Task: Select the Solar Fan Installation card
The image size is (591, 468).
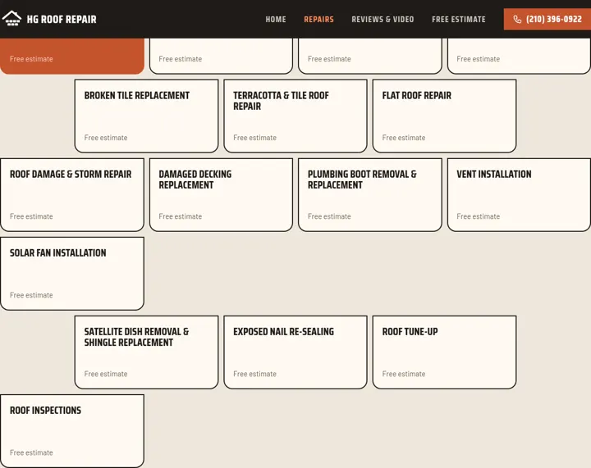Action: pos(72,274)
